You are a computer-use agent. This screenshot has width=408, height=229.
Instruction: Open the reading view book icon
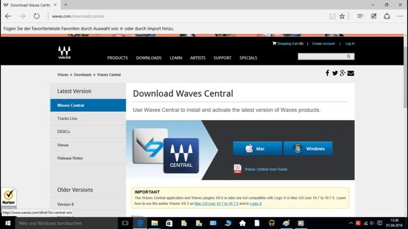332,16
